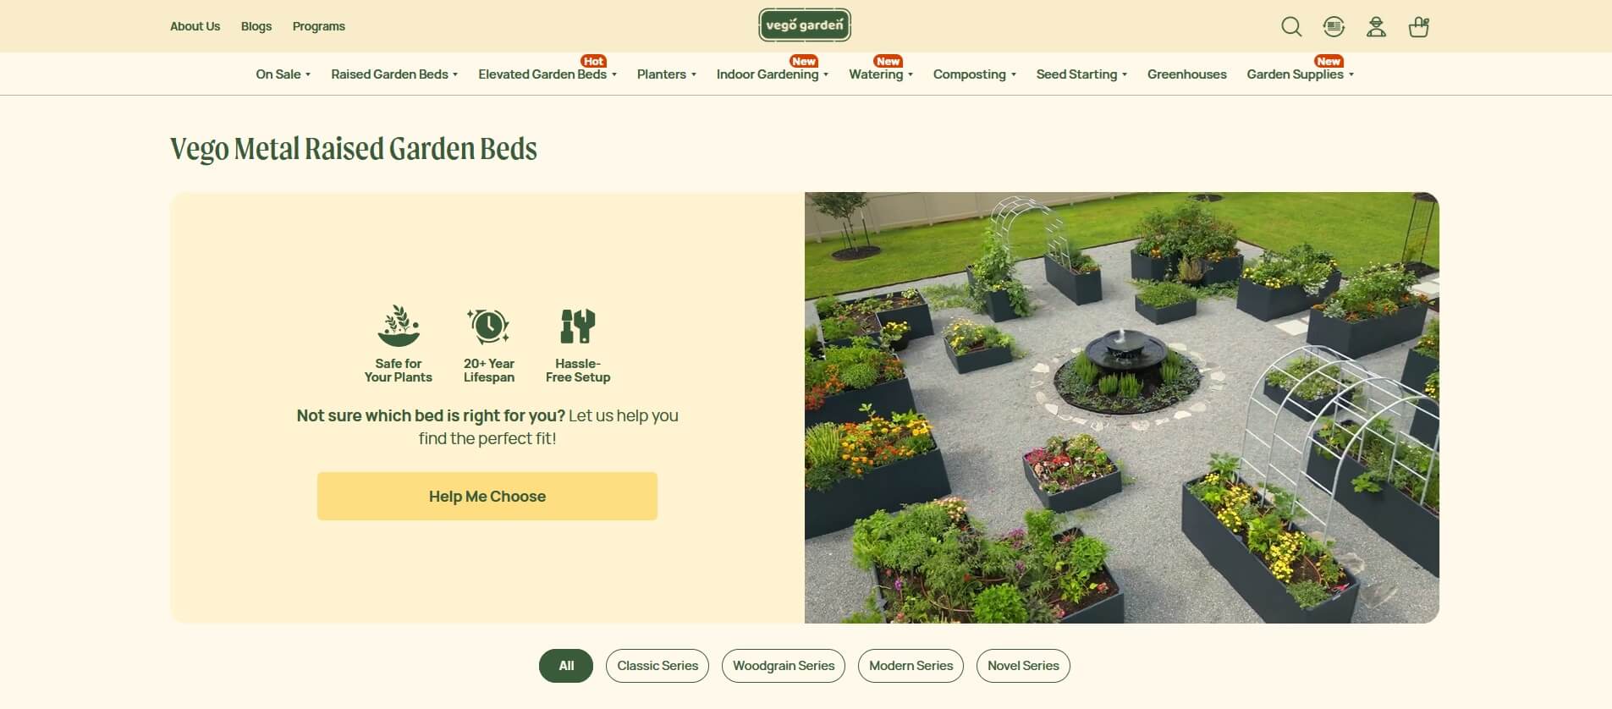Open the shopping bag cart icon
Screen dimensions: 1612x709
[x=1419, y=27]
